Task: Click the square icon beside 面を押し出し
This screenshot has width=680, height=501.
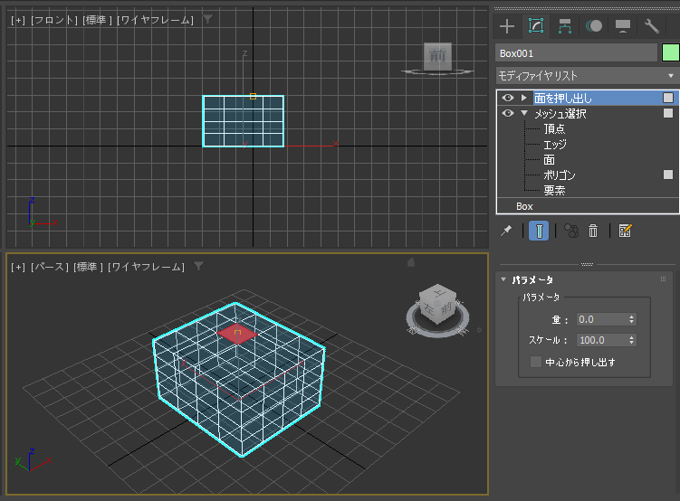Action: (668, 98)
